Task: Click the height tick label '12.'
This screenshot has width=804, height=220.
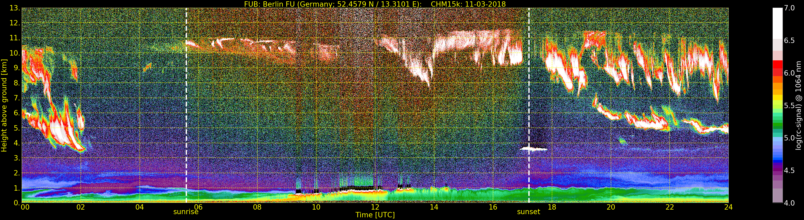Action: (x=15, y=23)
